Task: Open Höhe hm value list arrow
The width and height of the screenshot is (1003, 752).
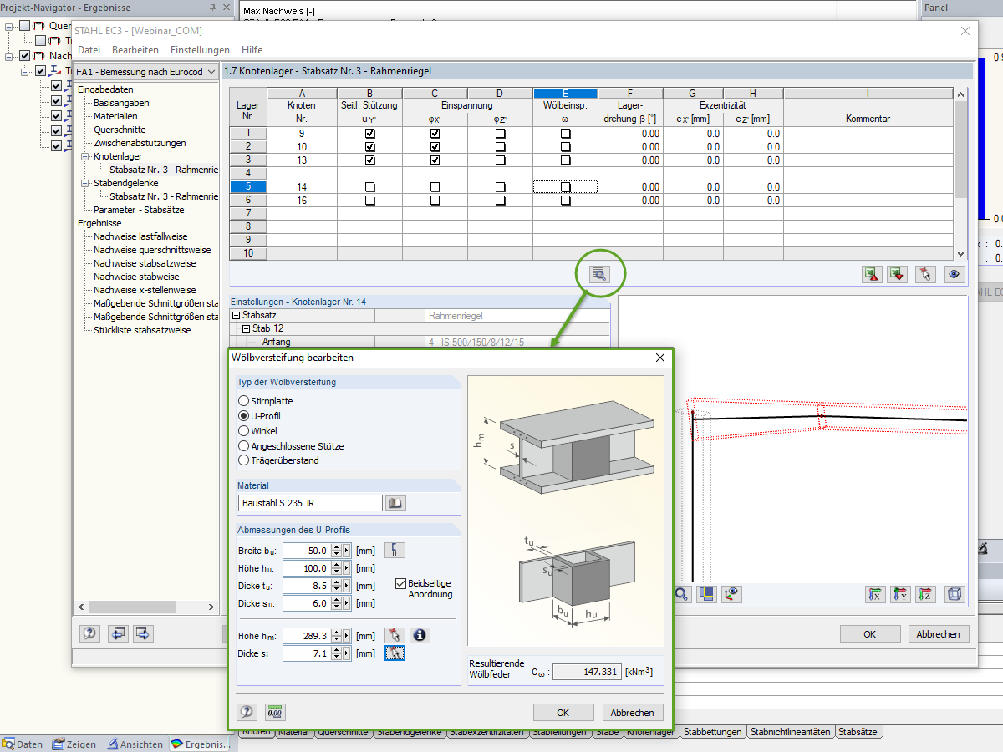Action: [348, 636]
